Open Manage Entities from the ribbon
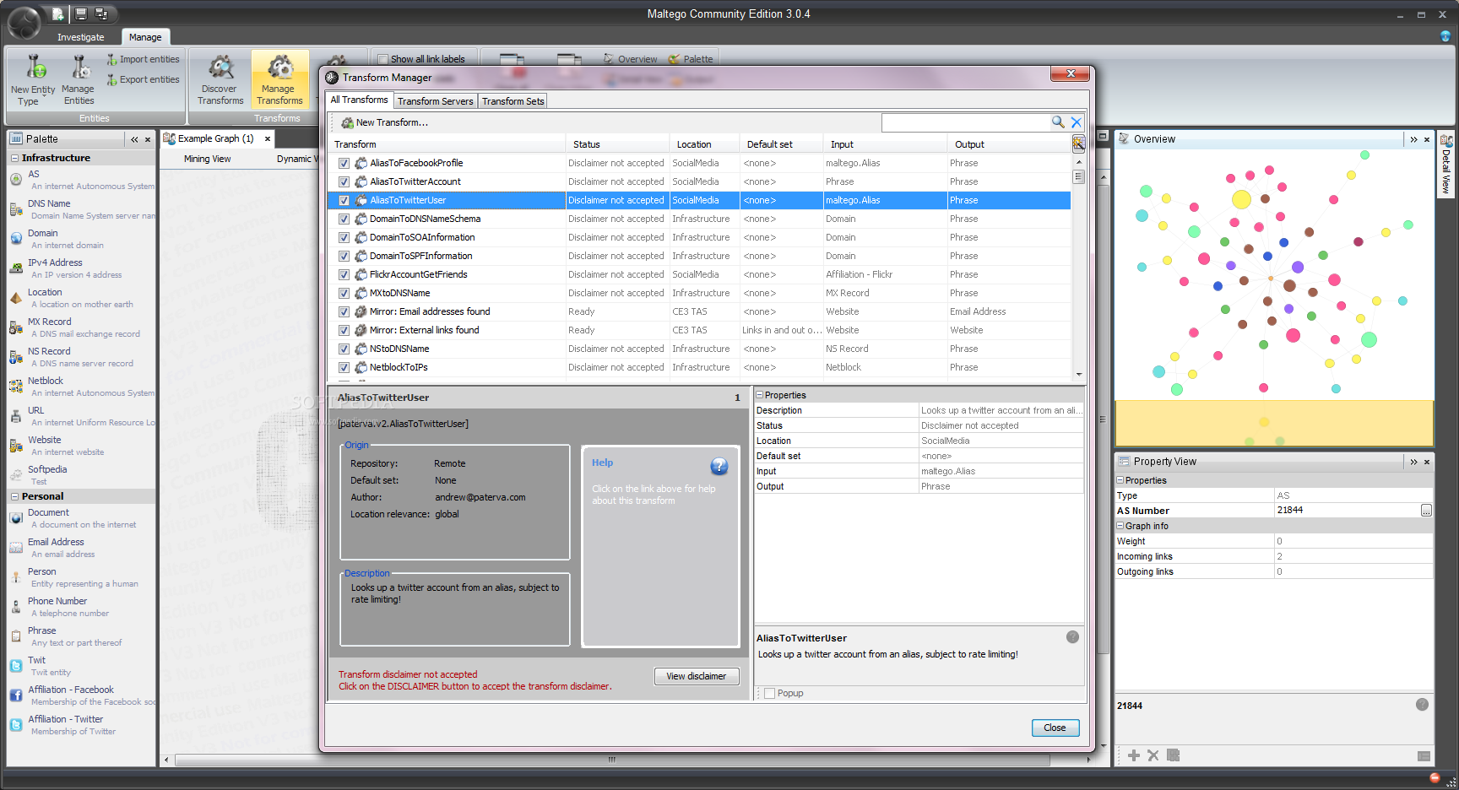Screen dimensions: 1459x790 tap(78, 80)
